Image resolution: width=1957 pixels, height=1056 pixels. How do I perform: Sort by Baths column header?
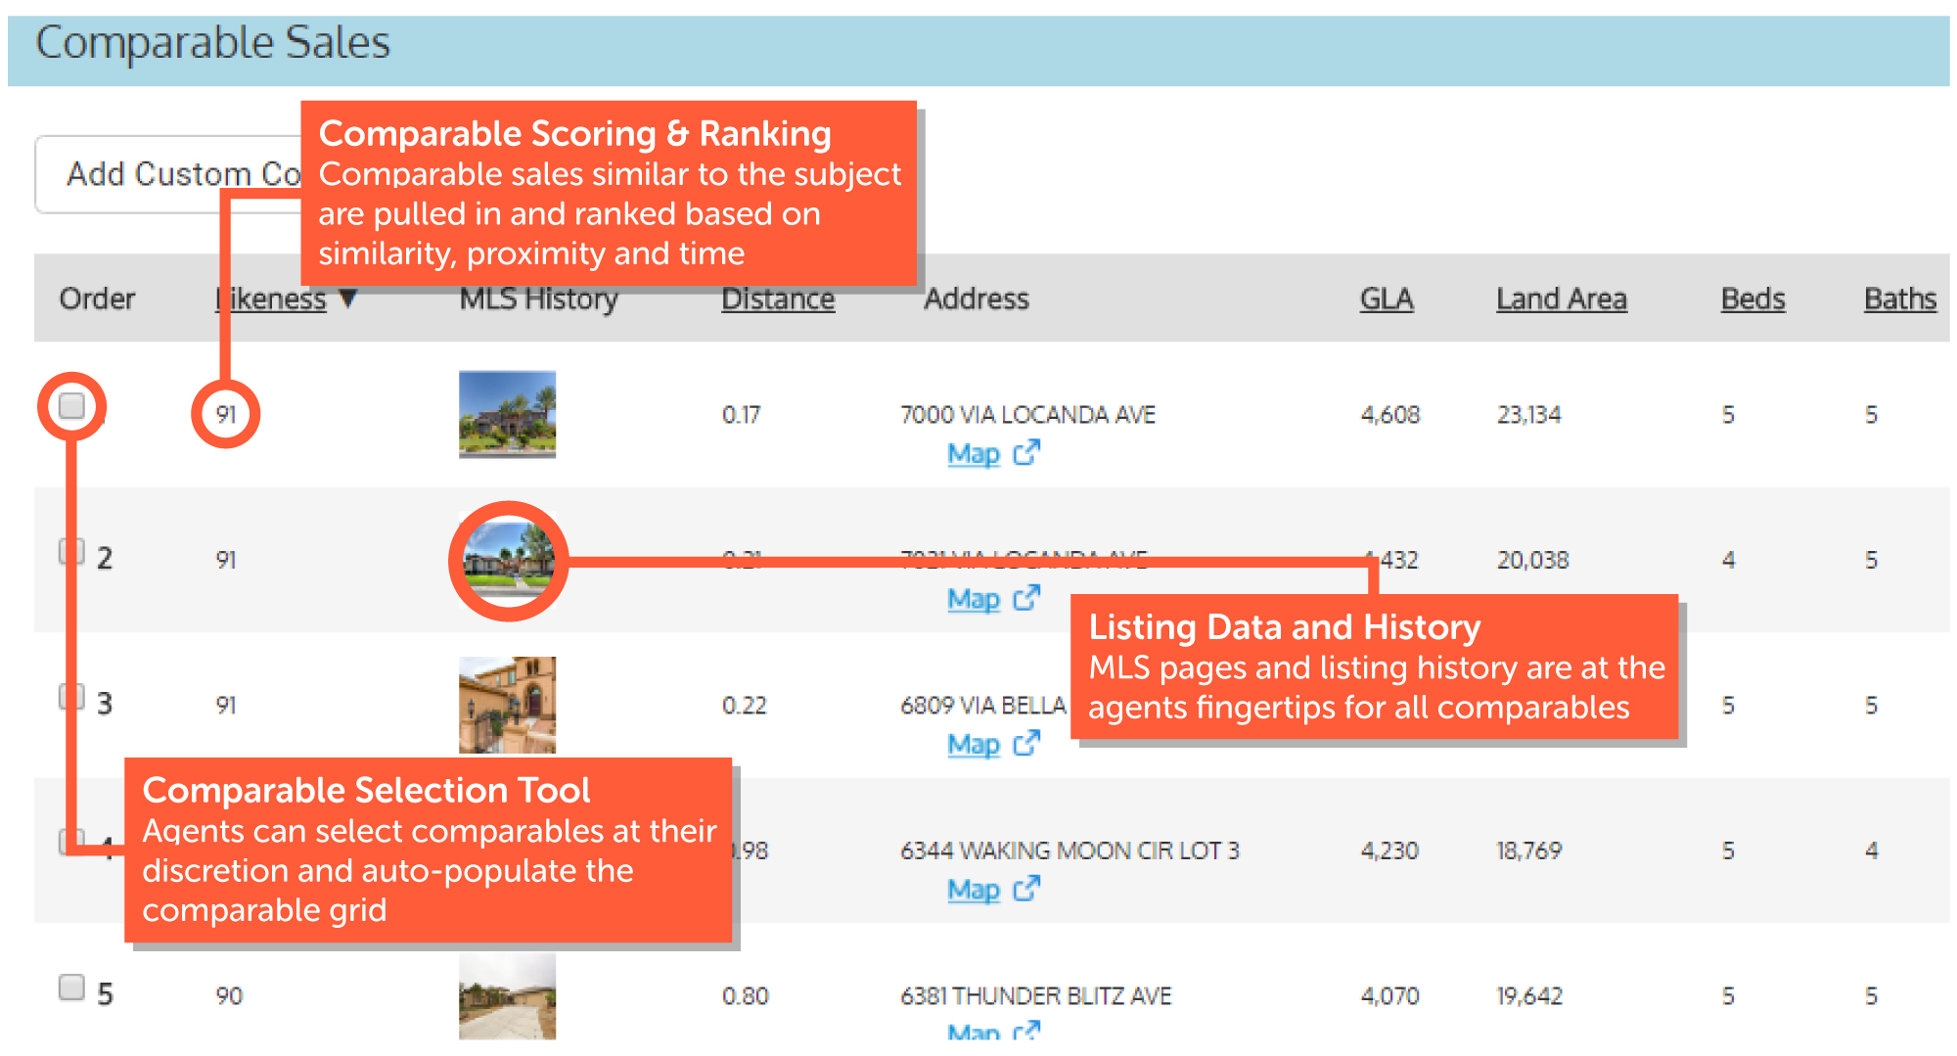click(1899, 298)
